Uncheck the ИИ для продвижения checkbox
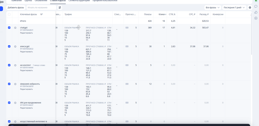This screenshot has height=126, width=259. (x=9, y=103)
